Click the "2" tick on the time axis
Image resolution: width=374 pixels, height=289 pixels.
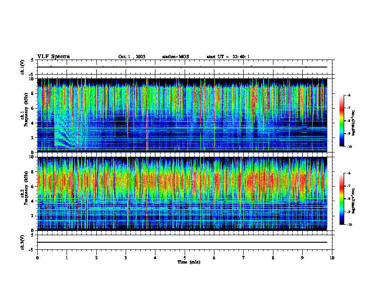click(x=96, y=258)
